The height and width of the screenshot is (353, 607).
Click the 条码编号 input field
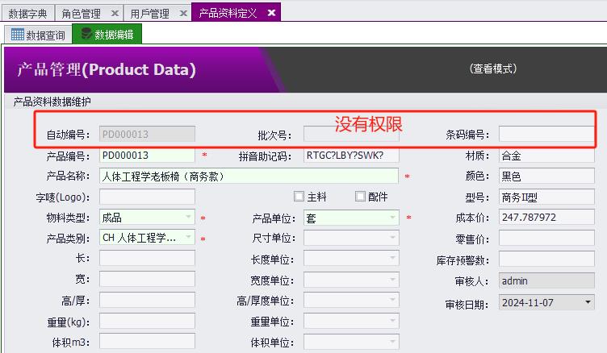[546, 134]
